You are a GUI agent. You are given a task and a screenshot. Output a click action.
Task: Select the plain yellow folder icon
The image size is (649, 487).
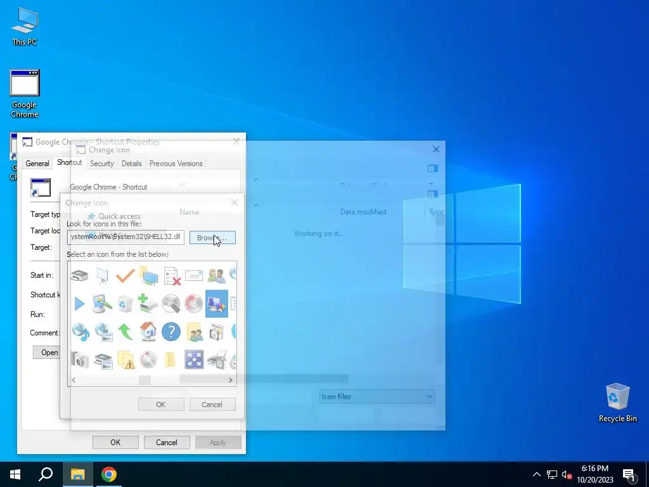click(170, 360)
